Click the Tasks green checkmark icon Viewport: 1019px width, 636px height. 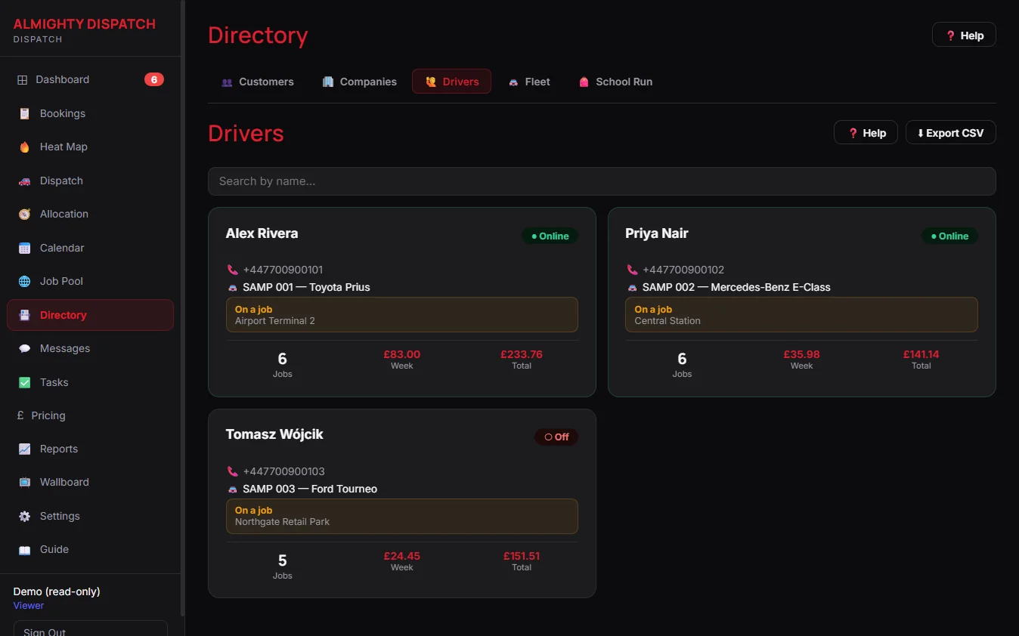coord(24,382)
